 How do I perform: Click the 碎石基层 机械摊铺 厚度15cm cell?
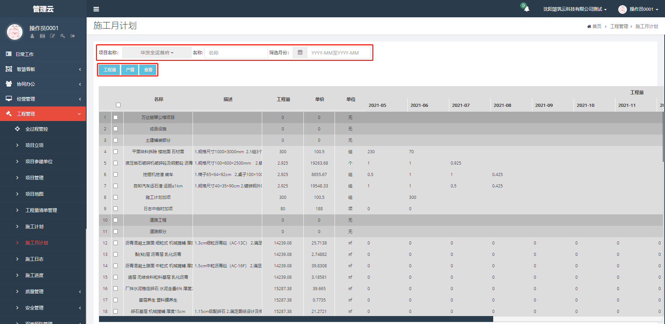(158, 312)
